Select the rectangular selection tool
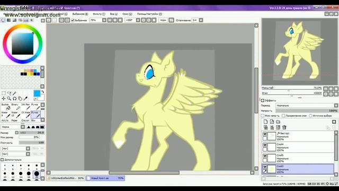 4,93
